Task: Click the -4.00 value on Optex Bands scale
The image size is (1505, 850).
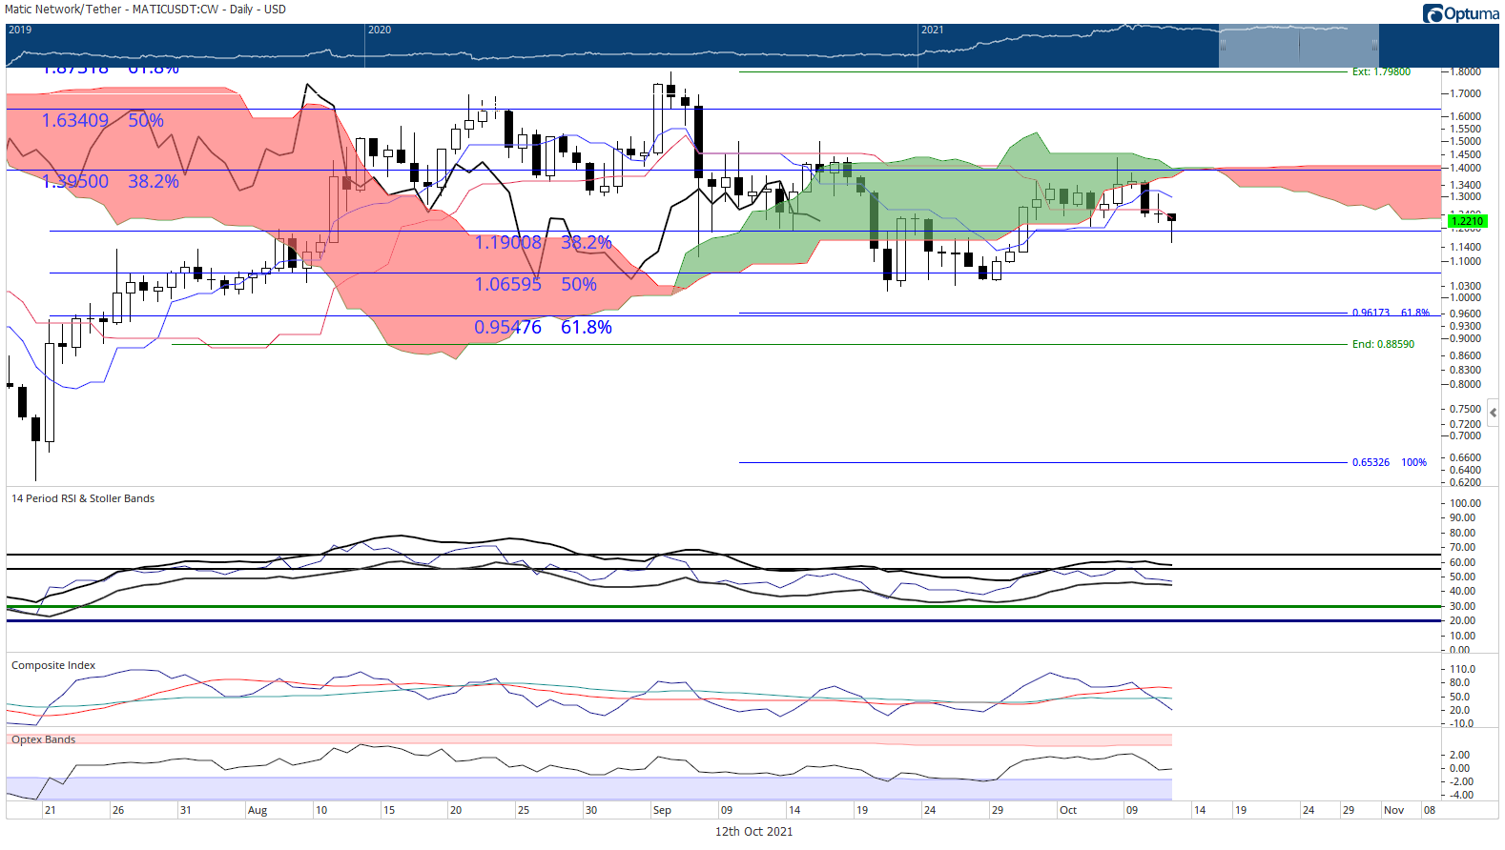Action: (1462, 795)
